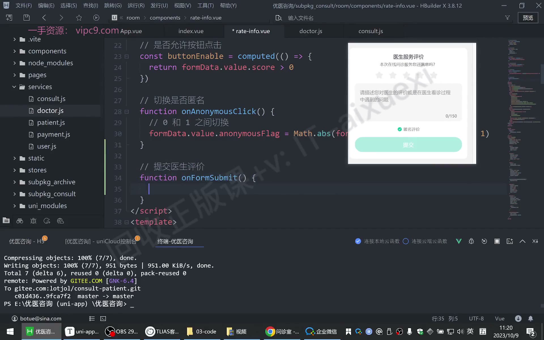Viewport: 544px width, 340px height.
Task: Switch to the index.vue editor tab
Action: pos(191,31)
